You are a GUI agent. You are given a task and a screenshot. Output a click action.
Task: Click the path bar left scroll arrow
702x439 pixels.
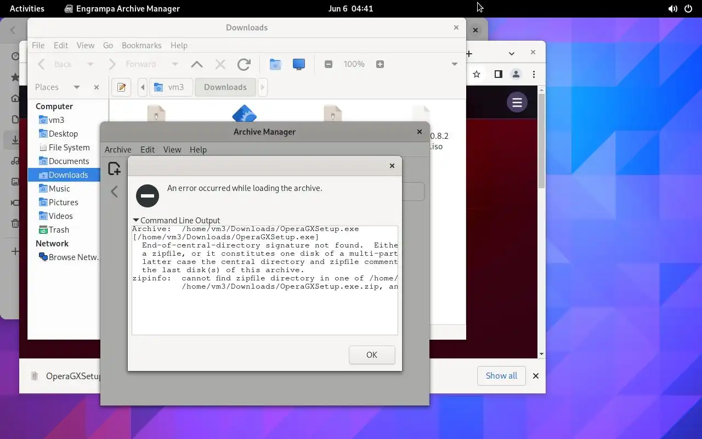[x=143, y=87]
